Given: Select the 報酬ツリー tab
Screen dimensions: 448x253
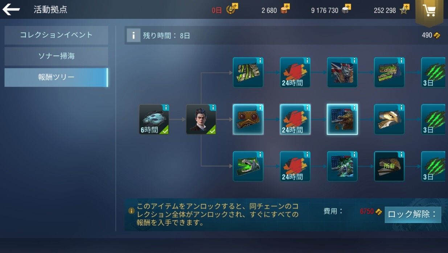Looking at the screenshot, I should point(56,77).
